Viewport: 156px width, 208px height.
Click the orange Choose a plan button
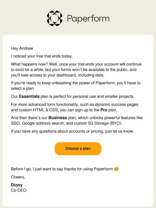coord(78,149)
